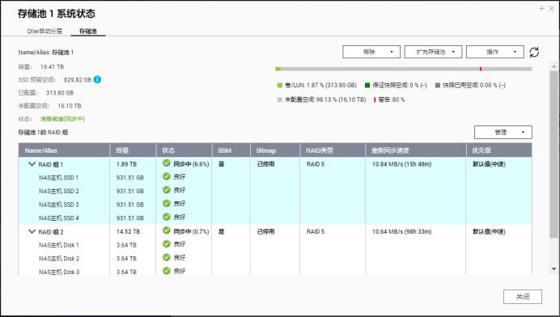Select the NAS主机 Disk 2 row
The image size is (560, 317).
tap(275, 259)
